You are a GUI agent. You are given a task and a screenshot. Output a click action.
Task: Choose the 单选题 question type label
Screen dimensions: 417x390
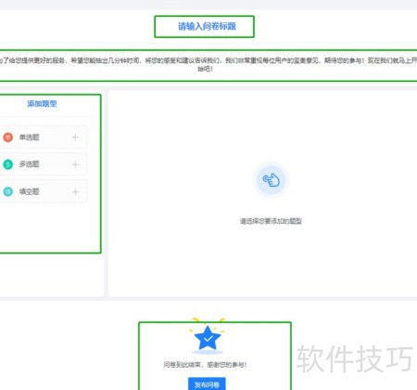[29, 137]
